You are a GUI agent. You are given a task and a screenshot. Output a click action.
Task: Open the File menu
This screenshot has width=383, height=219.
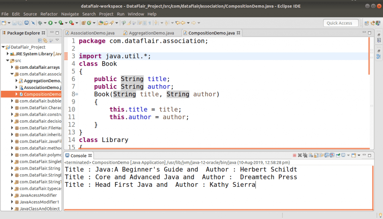pyautogui.click(x=5, y=14)
